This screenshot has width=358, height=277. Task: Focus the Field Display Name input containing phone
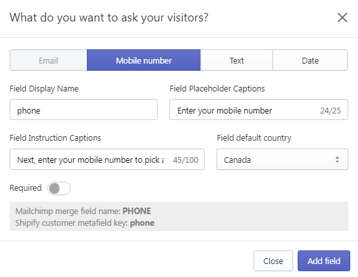(84, 110)
